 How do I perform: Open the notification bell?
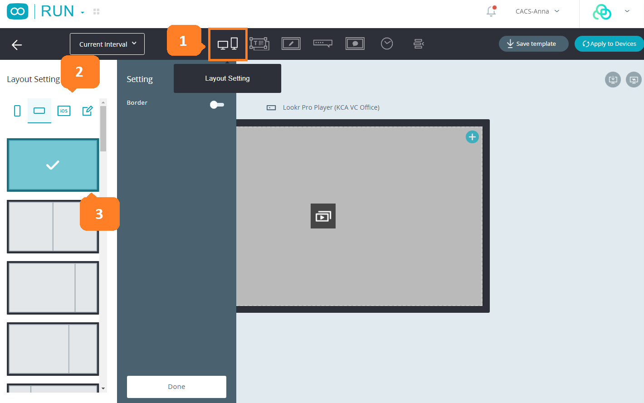(491, 11)
